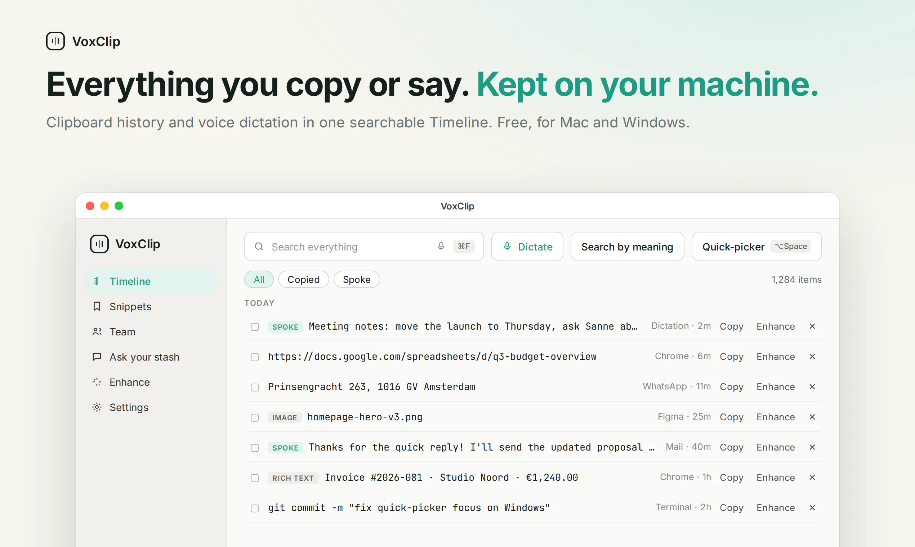Click the TODAY section heading
Screen dimensions: 915x547
(259, 303)
